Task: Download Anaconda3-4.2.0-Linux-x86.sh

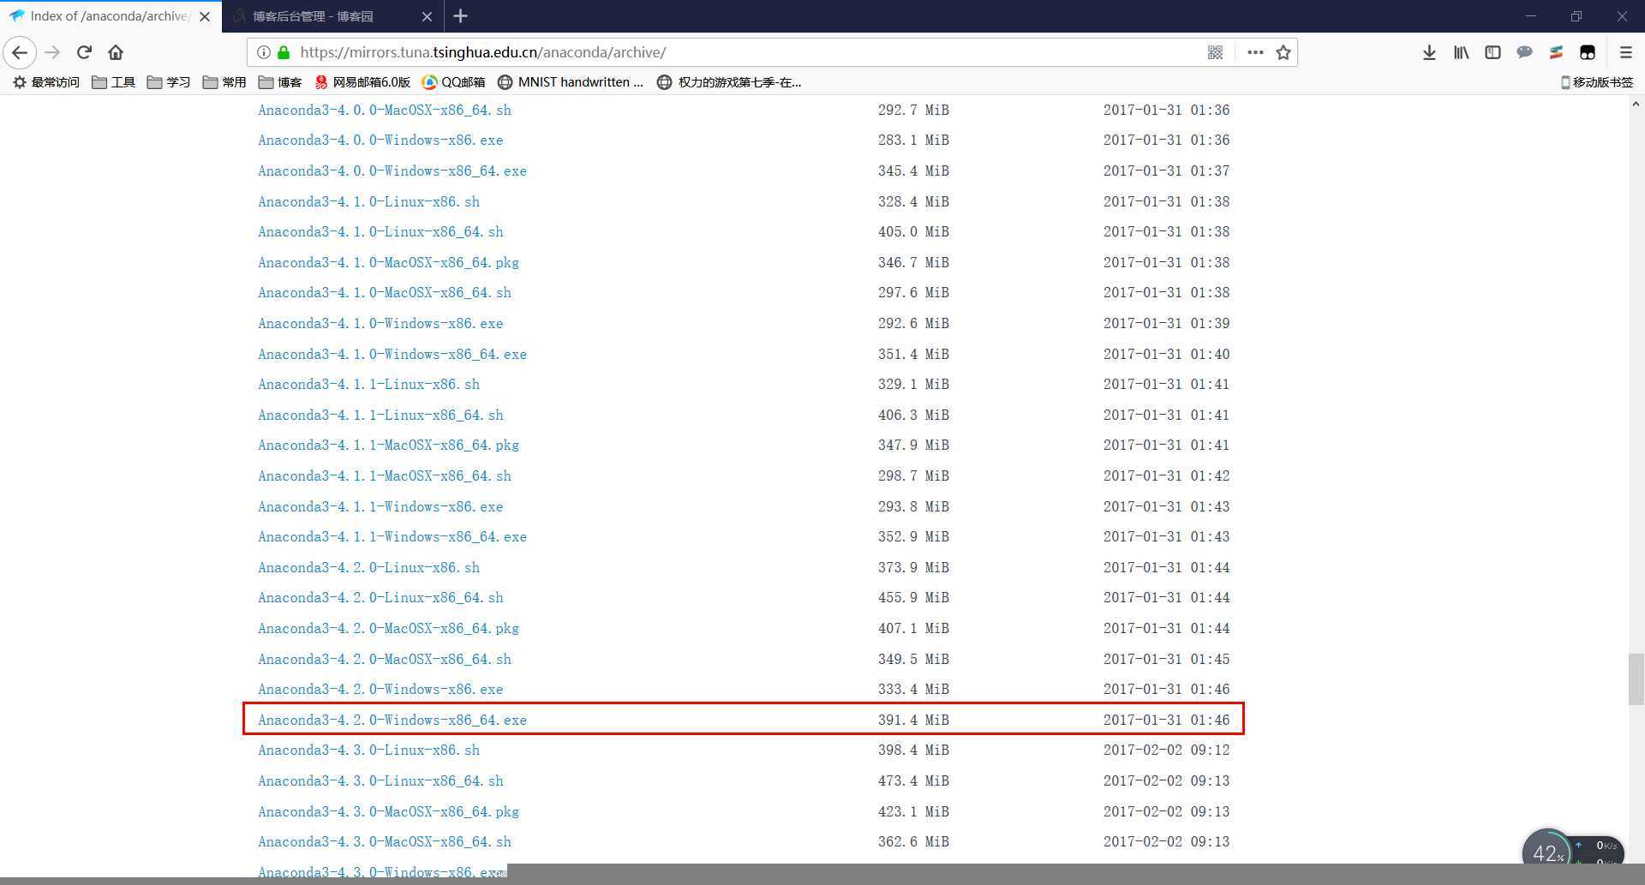Action: pyautogui.click(x=368, y=567)
